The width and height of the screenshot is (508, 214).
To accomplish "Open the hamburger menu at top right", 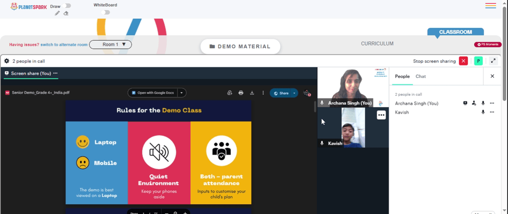I will coord(491,6).
